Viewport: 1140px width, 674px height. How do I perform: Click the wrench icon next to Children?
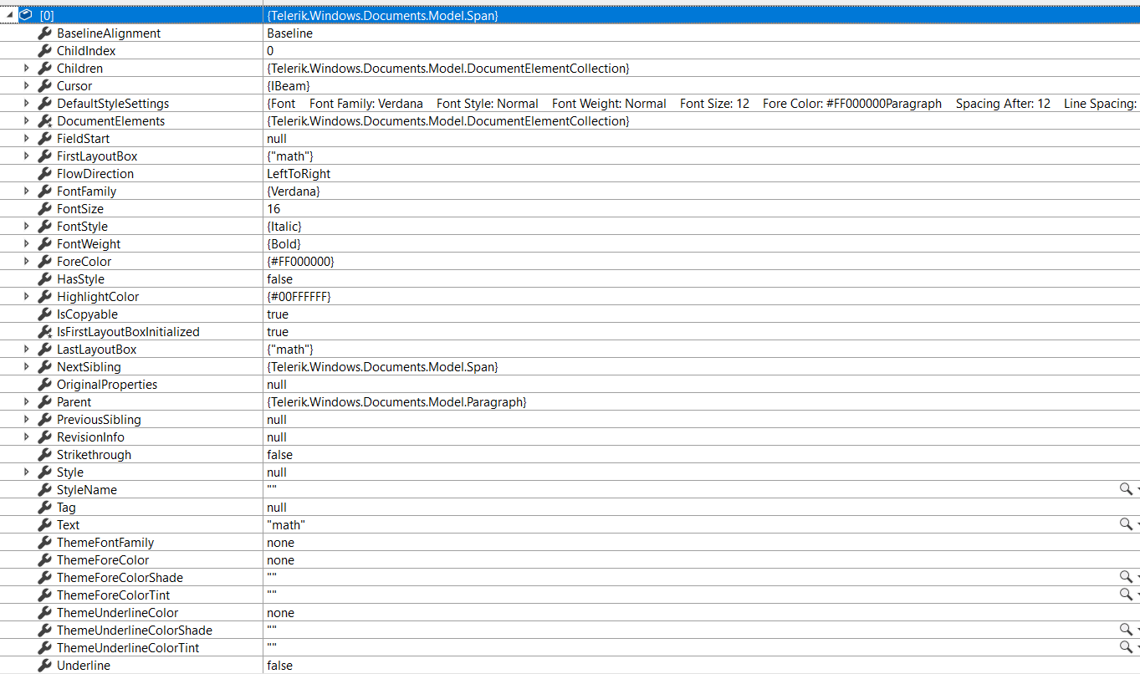45,69
